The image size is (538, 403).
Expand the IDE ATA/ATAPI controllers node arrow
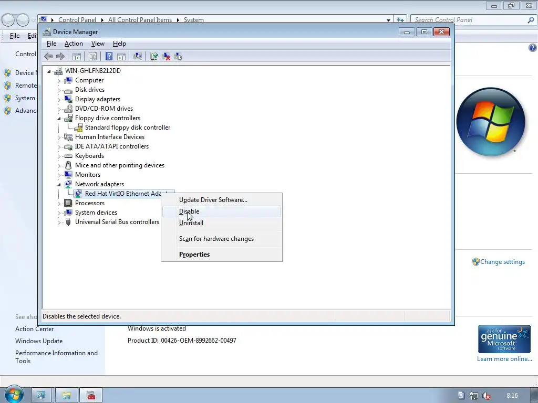[59, 147]
